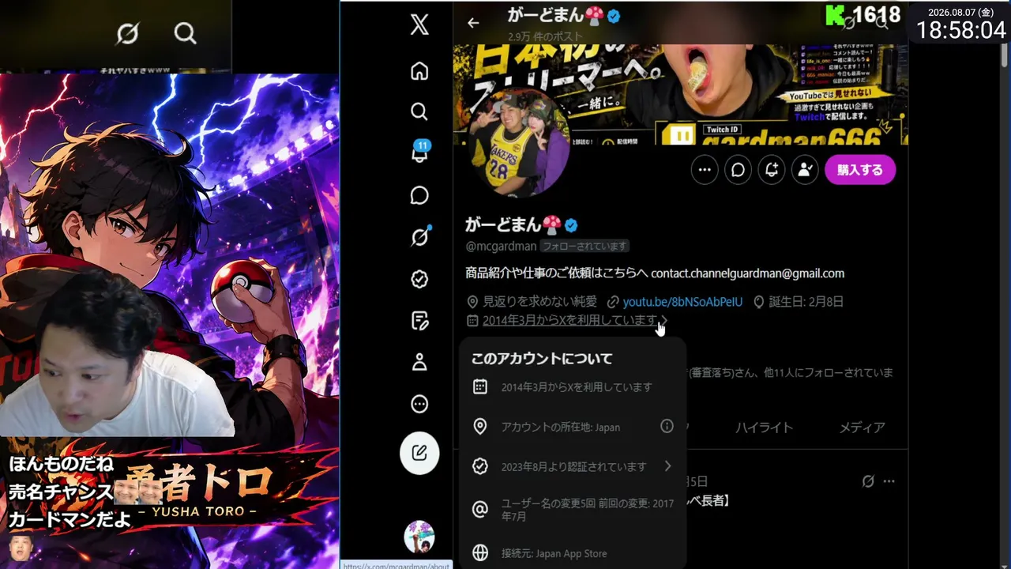Viewport: 1011px width, 569px height.
Task: Open the account avatar at the sidebar bottom
Action: [x=419, y=537]
